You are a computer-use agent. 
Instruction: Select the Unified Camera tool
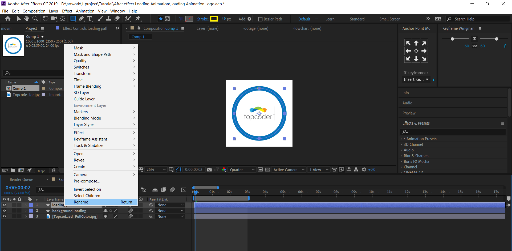(x=54, y=19)
